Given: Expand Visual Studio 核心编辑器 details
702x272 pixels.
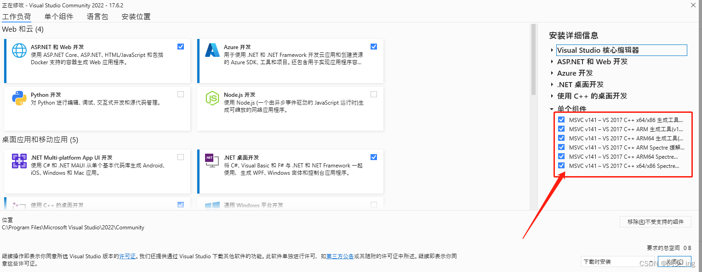Looking at the screenshot, I should coord(551,50).
